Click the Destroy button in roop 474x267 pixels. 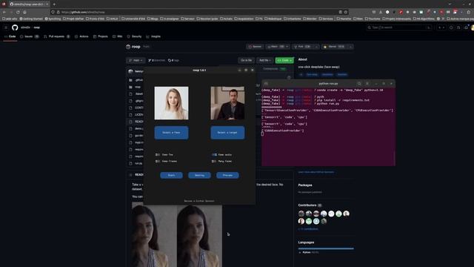click(x=199, y=175)
